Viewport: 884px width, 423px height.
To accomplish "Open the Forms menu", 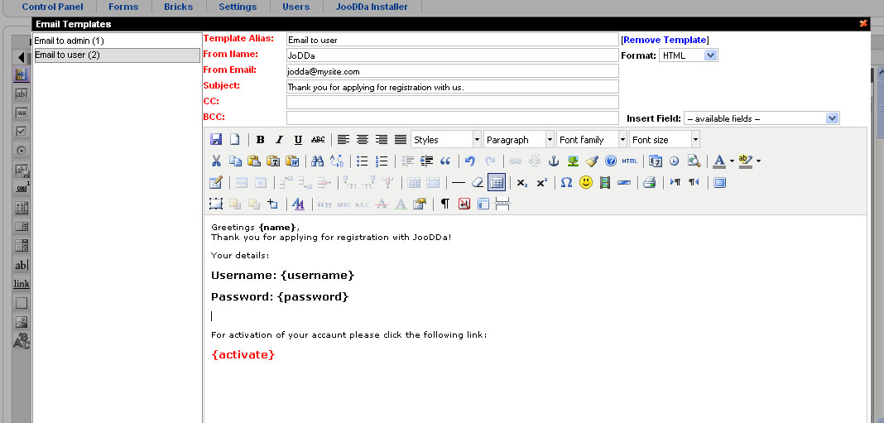I will (x=123, y=7).
